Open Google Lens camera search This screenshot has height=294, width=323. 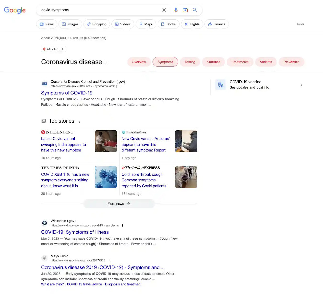click(x=185, y=10)
